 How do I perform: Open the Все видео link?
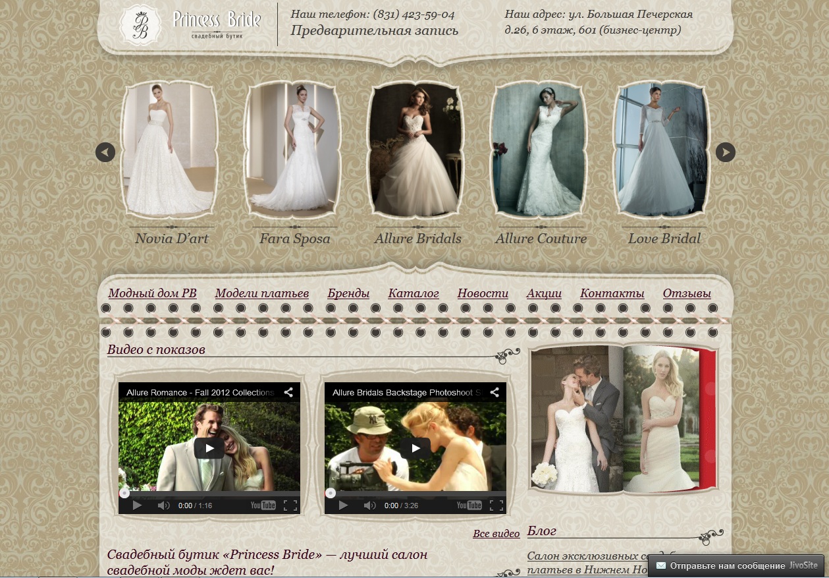[496, 533]
